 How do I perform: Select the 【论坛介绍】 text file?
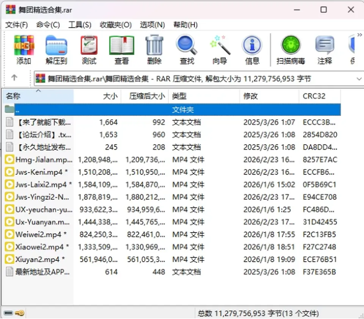coord(172,135)
